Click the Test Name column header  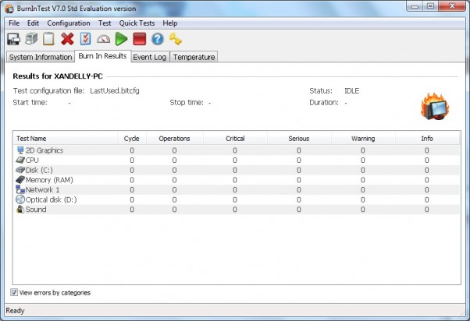(31, 139)
